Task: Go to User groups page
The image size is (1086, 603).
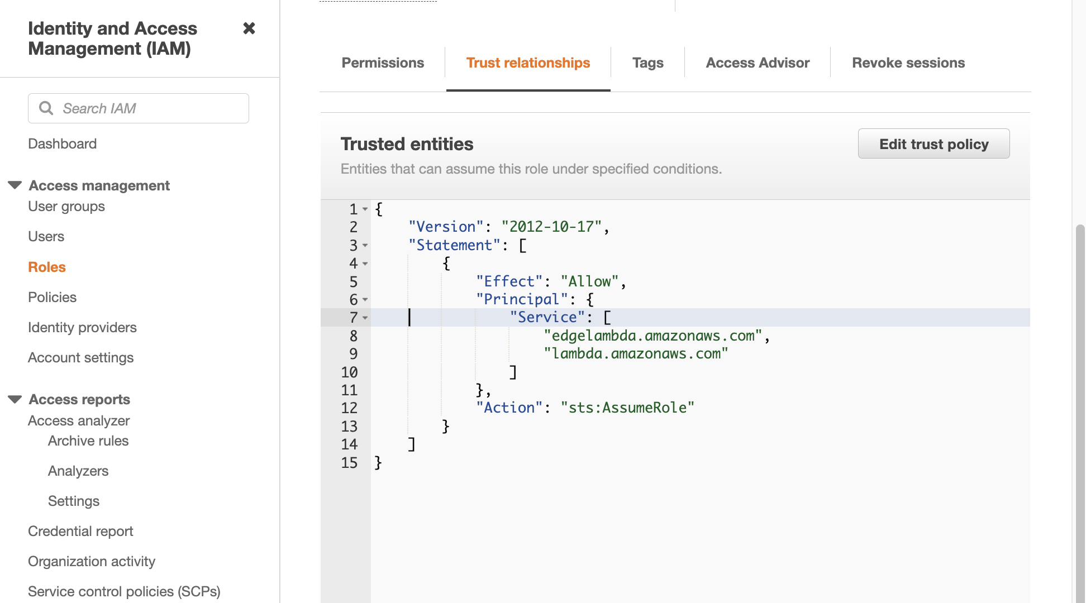Action: (66, 206)
